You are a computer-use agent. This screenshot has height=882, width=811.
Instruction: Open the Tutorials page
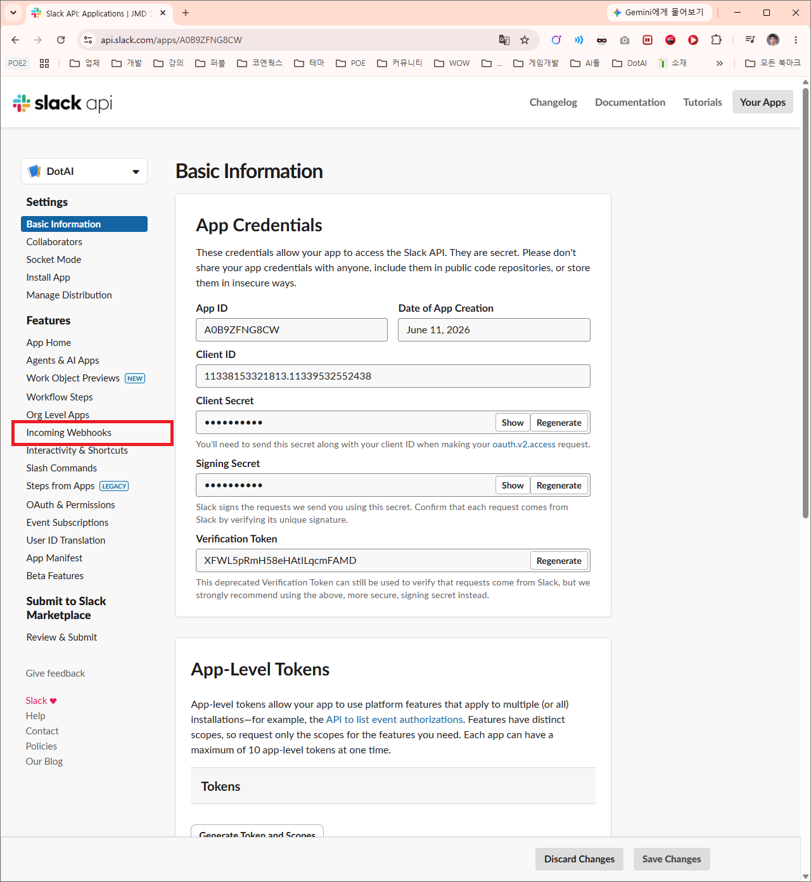[702, 102]
